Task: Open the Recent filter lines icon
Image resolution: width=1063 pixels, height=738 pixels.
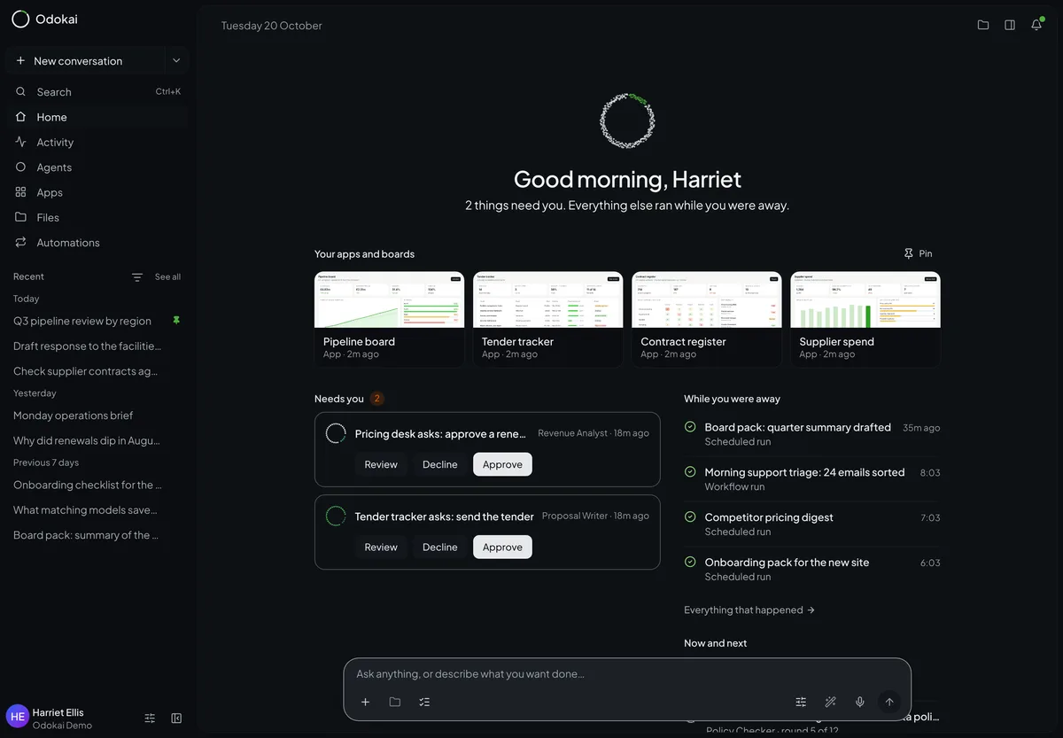Action: pos(137,277)
